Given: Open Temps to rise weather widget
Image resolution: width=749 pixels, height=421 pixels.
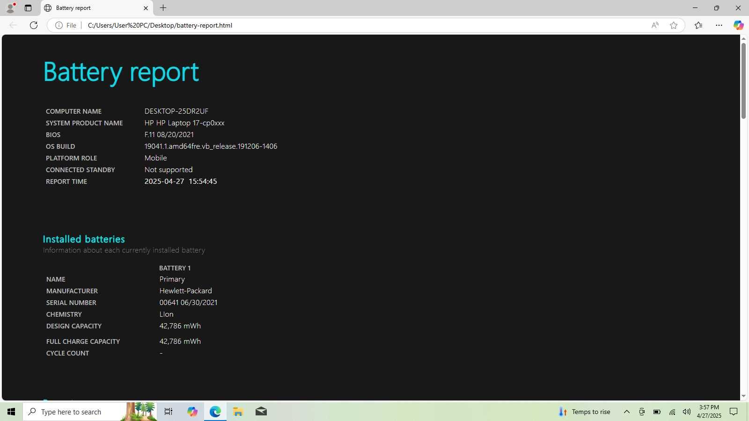Looking at the screenshot, I should [585, 412].
